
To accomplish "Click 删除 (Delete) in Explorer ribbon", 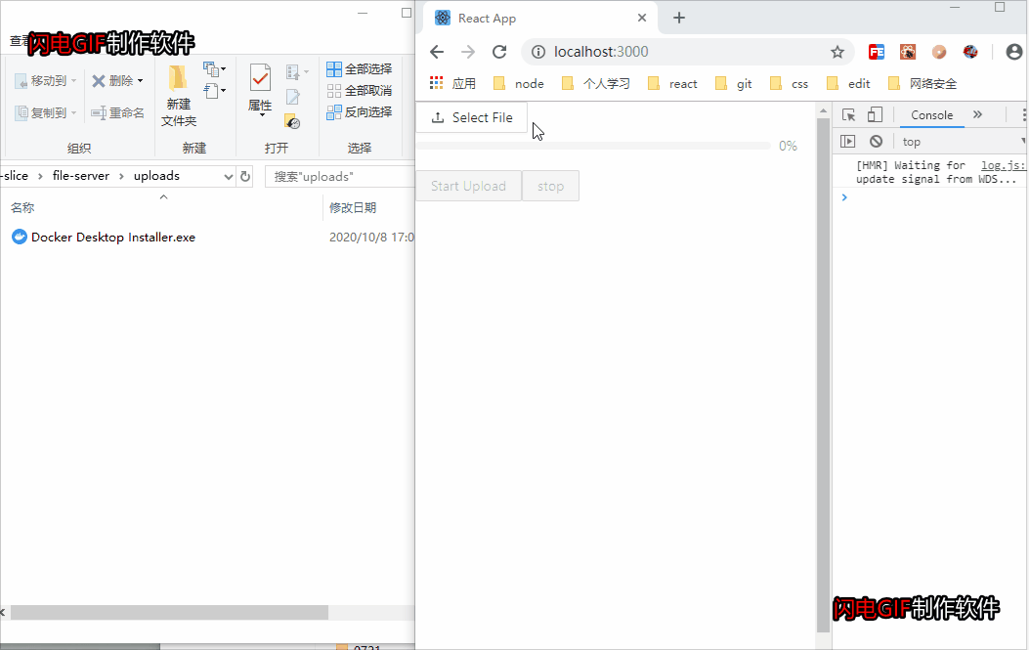I will [x=117, y=81].
